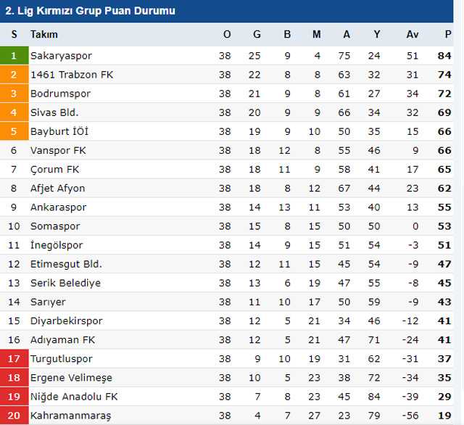Click the Sakaryaspor team name
This screenshot has width=464, height=425.
[61, 56]
